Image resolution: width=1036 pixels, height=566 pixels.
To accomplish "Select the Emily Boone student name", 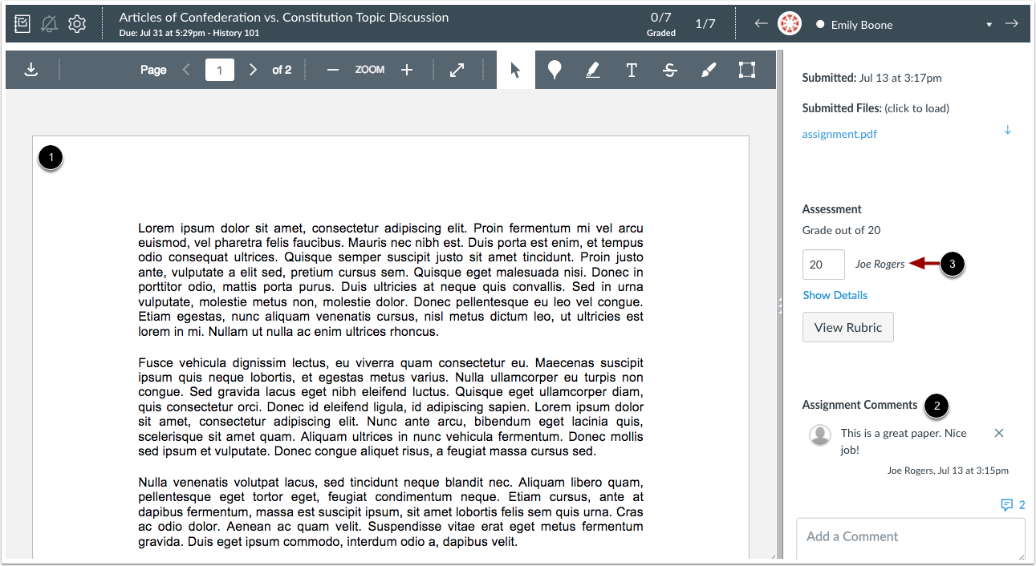I will click(x=862, y=25).
